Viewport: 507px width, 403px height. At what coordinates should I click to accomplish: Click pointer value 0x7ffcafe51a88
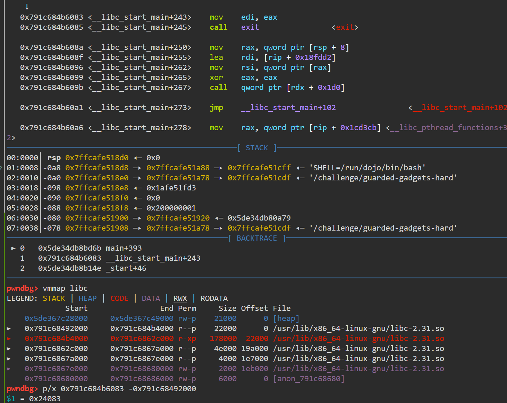178,168
